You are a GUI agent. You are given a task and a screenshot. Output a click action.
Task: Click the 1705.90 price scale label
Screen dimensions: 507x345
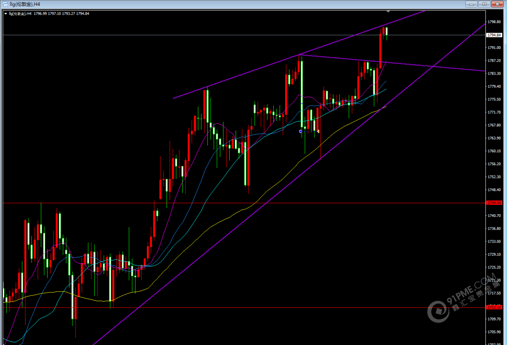pyautogui.click(x=494, y=332)
